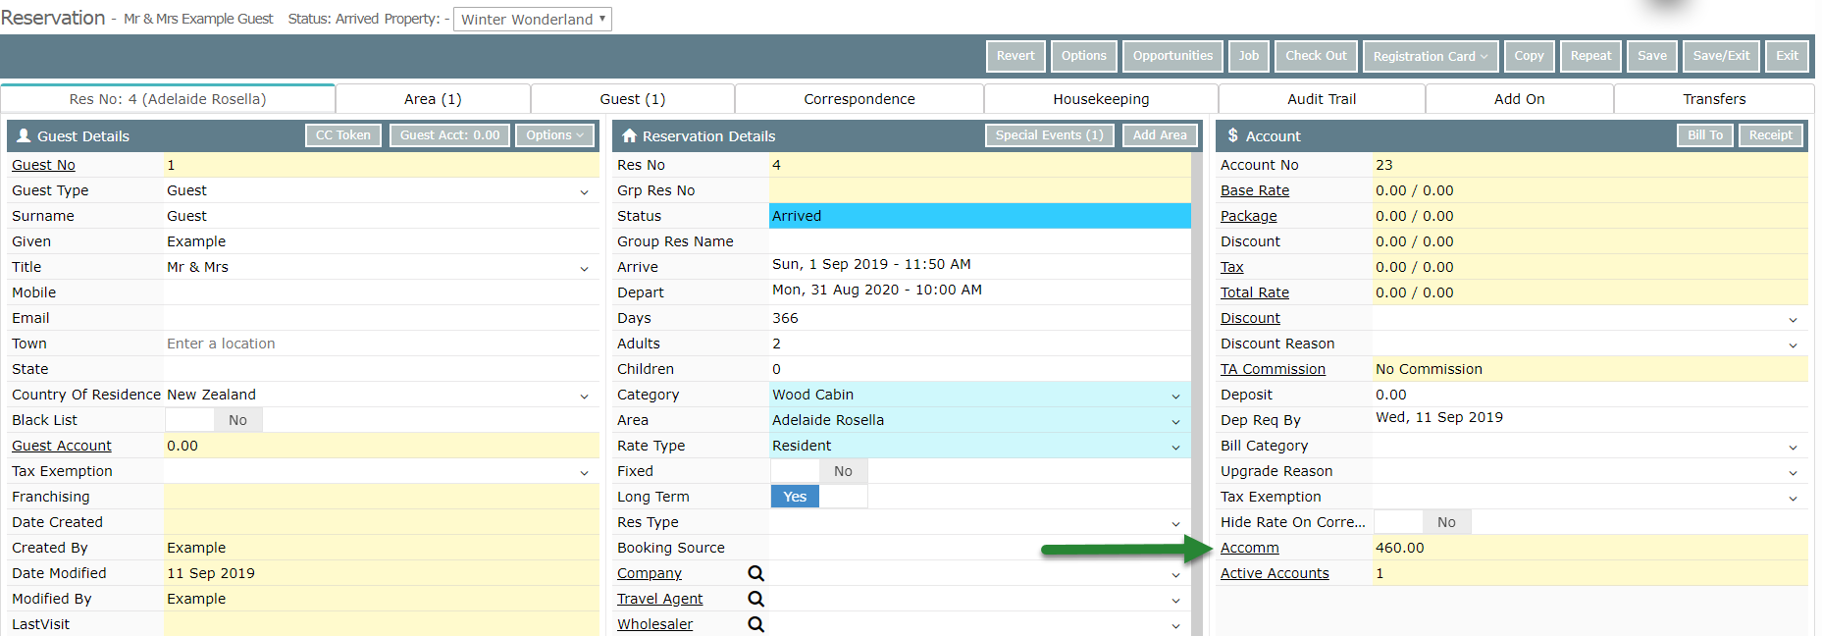The image size is (1822, 636).
Task: Click the Surname field
Action: click(381, 216)
